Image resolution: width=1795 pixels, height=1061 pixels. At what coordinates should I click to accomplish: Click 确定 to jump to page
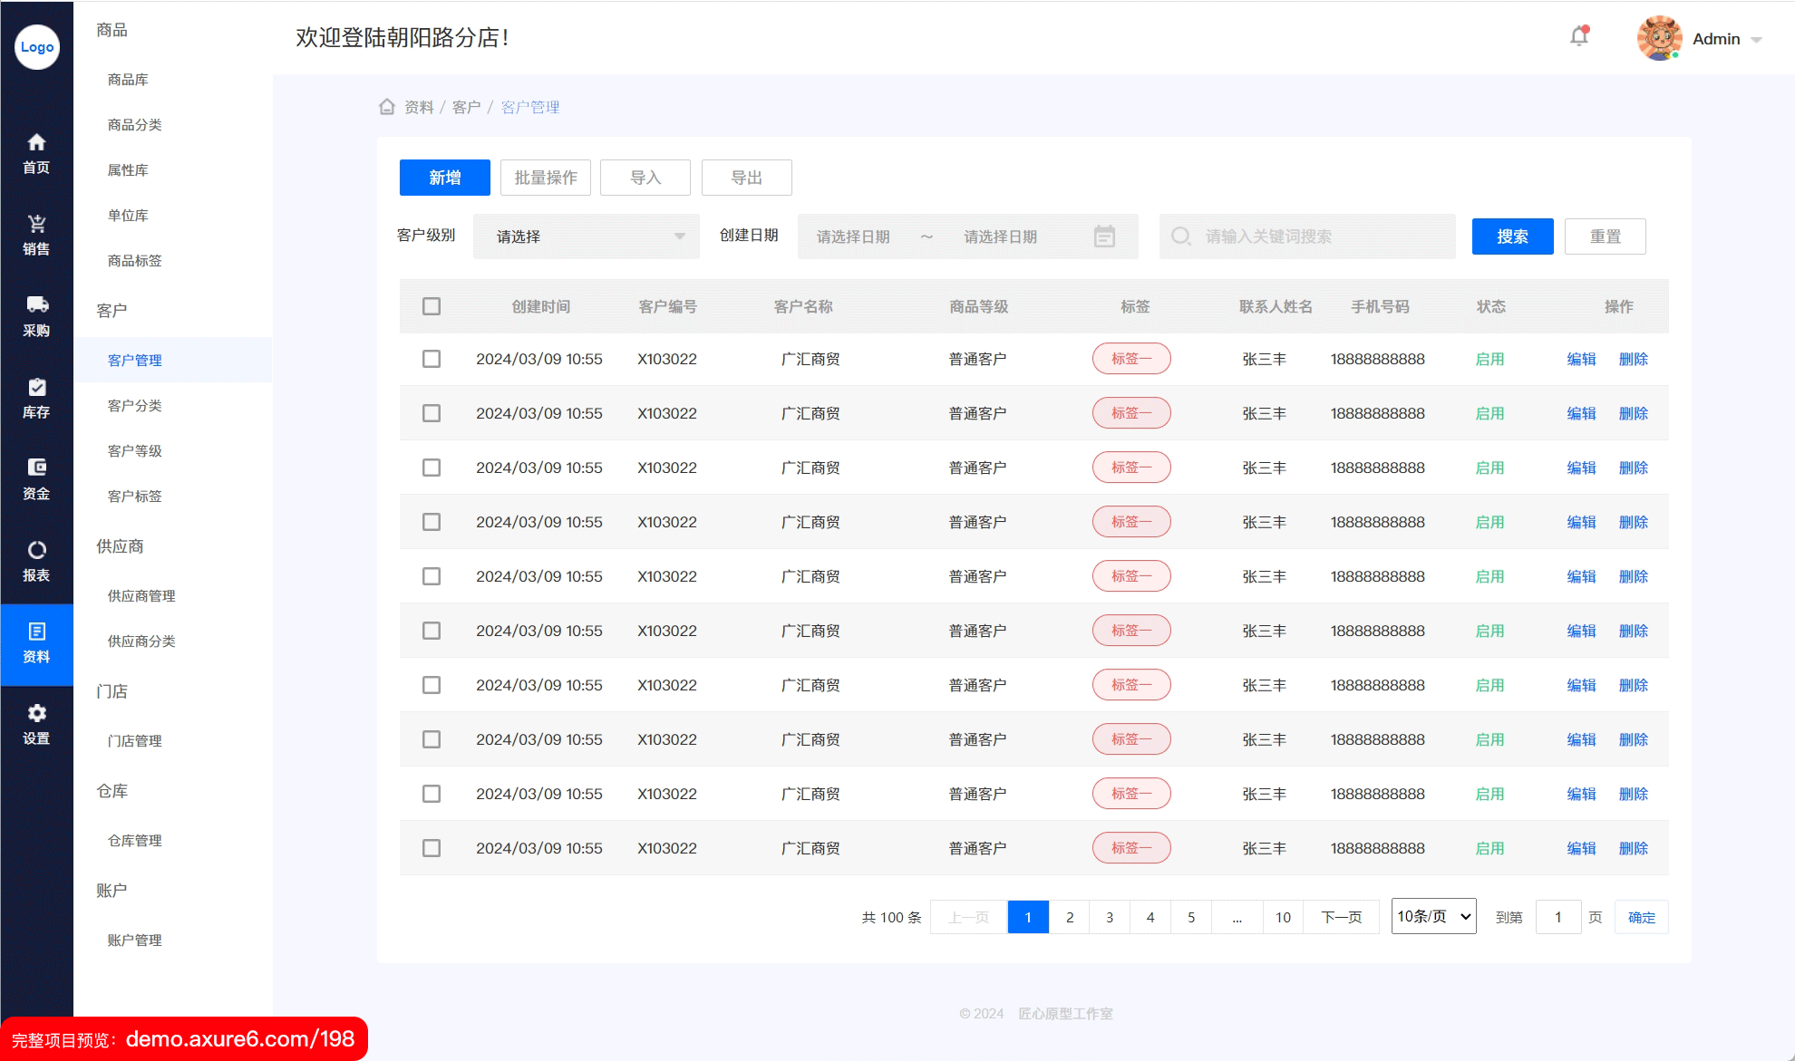(x=1642, y=917)
